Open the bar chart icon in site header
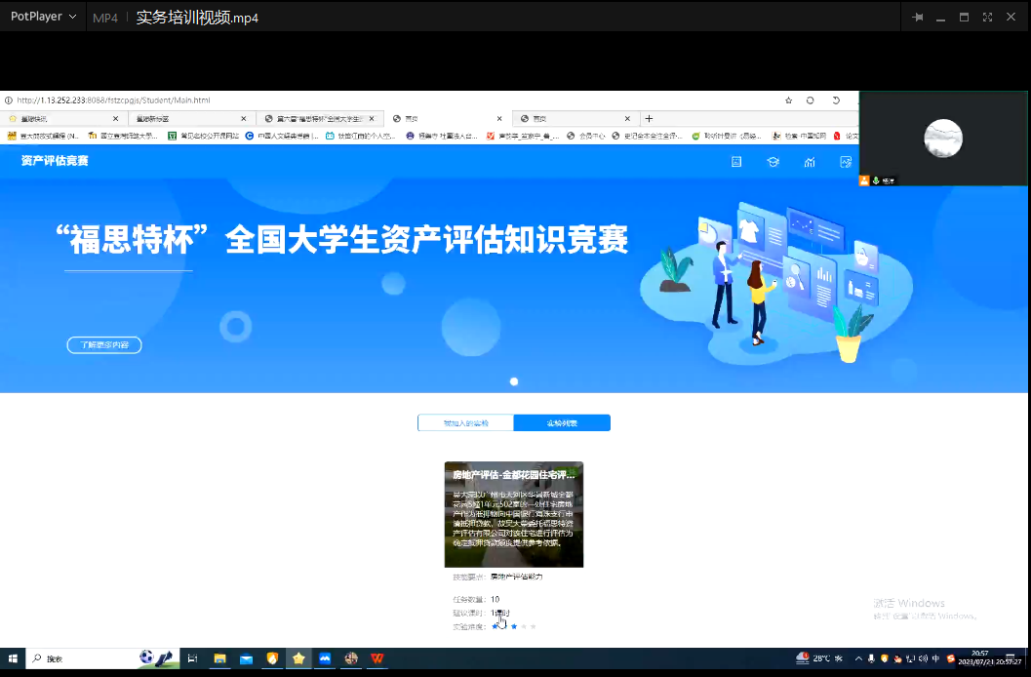The image size is (1031, 677). (x=810, y=162)
